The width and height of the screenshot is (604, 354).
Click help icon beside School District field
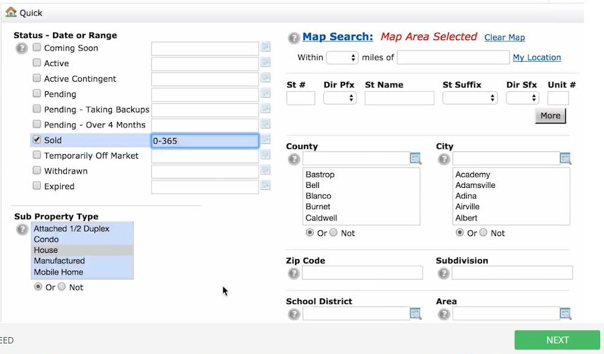[294, 315]
